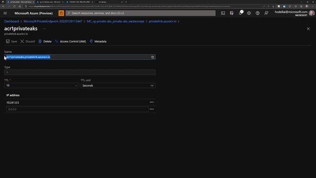Open the Directories and subscriptions filter icon

click(232, 13)
